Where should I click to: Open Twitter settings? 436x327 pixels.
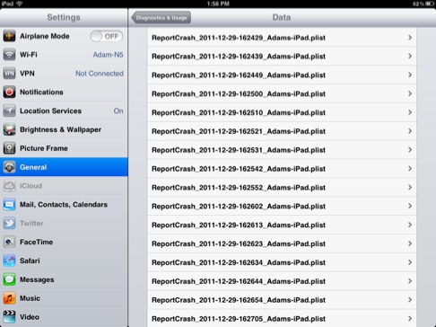(64, 223)
